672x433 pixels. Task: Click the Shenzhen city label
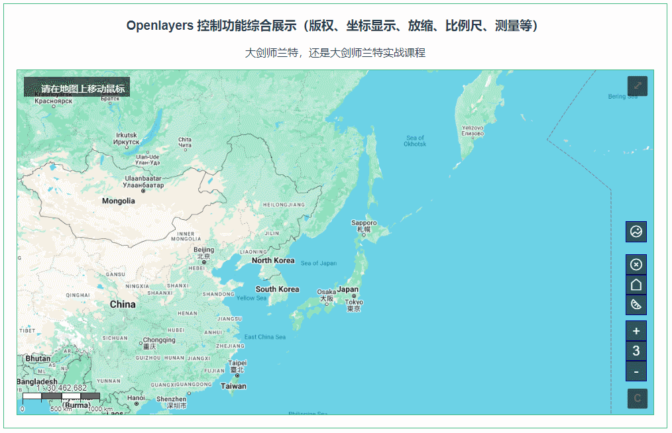pyautogui.click(x=172, y=402)
